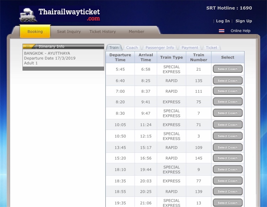The width and height of the screenshot is (267, 207).
Task: Switch to the Seat Inquiry tab
Action: tap(69, 31)
